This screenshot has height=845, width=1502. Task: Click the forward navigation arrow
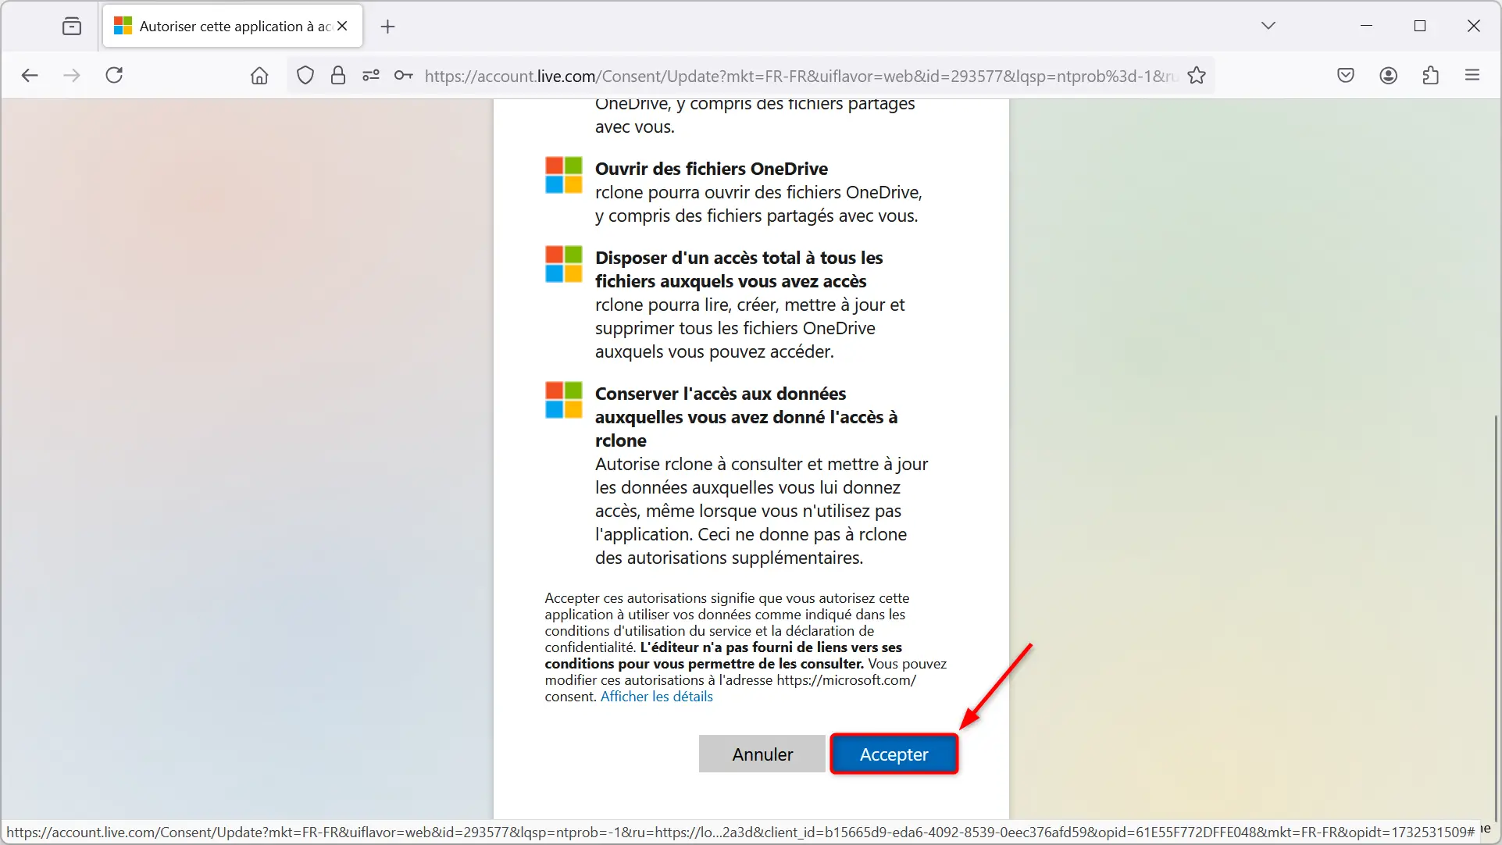click(x=71, y=75)
